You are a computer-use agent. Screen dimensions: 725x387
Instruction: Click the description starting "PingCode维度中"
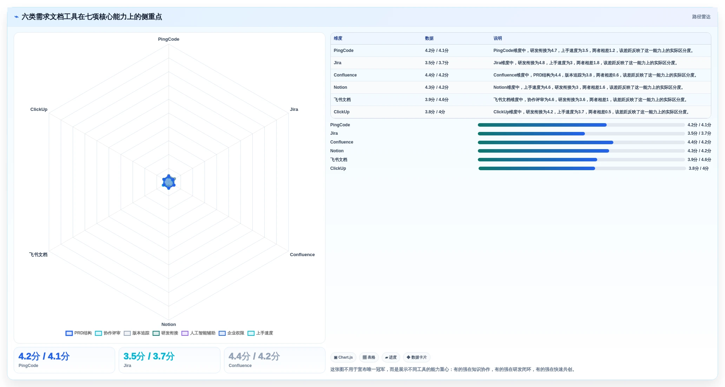point(594,51)
